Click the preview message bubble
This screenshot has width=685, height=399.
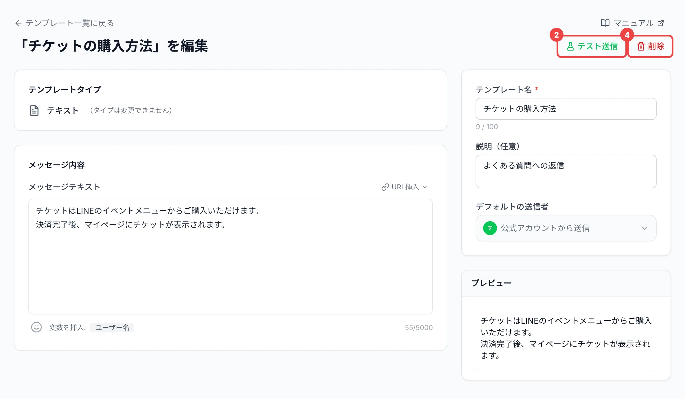(x=566, y=338)
